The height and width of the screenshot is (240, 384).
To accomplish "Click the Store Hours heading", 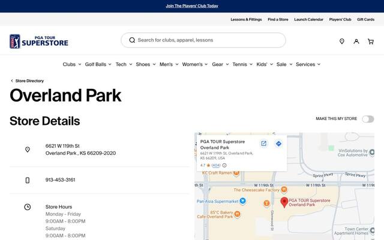I will 59,207.
